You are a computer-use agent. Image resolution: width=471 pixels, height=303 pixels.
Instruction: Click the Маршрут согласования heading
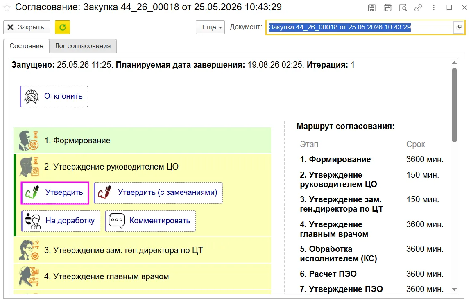pos(345,126)
